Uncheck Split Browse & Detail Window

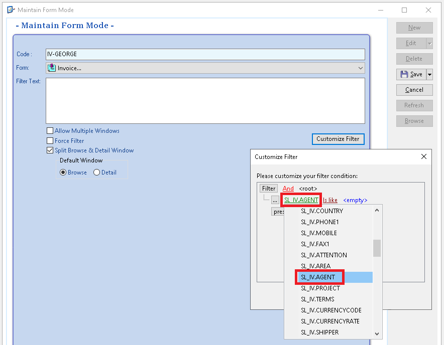coord(50,150)
